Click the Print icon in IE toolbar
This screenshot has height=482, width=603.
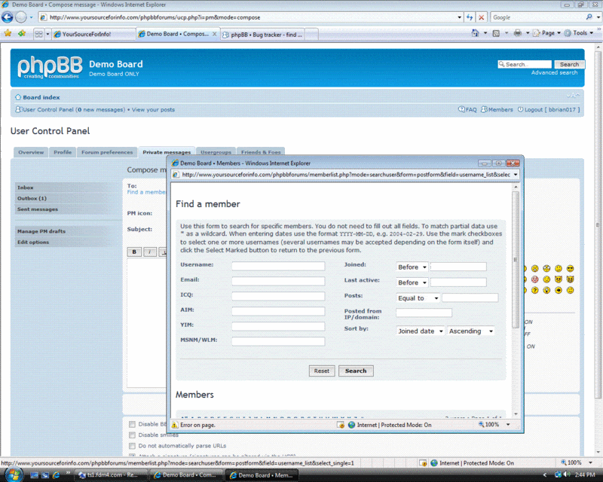pos(518,33)
